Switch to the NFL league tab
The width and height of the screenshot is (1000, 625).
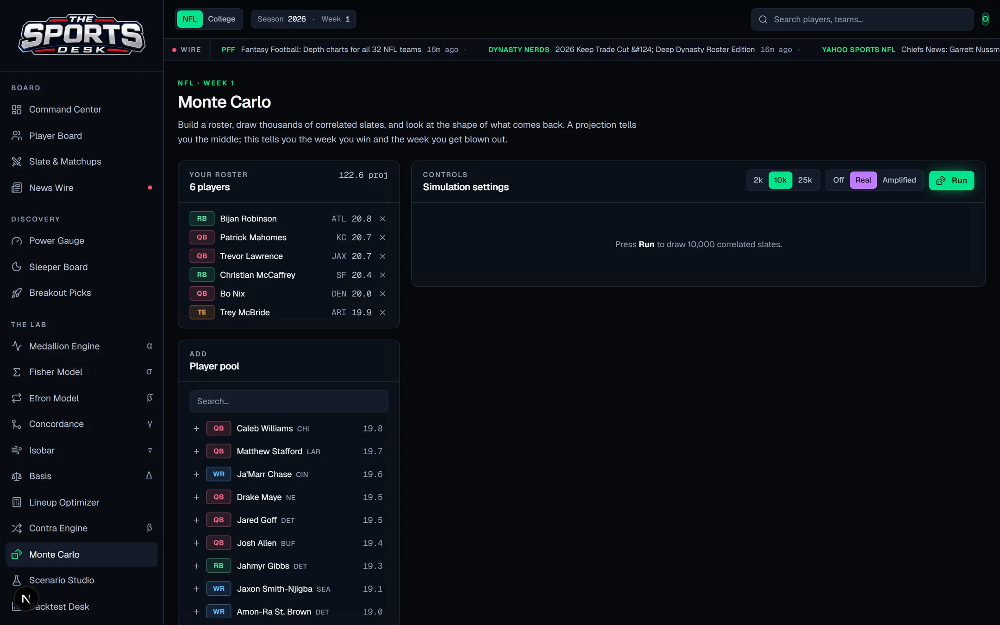click(x=189, y=19)
